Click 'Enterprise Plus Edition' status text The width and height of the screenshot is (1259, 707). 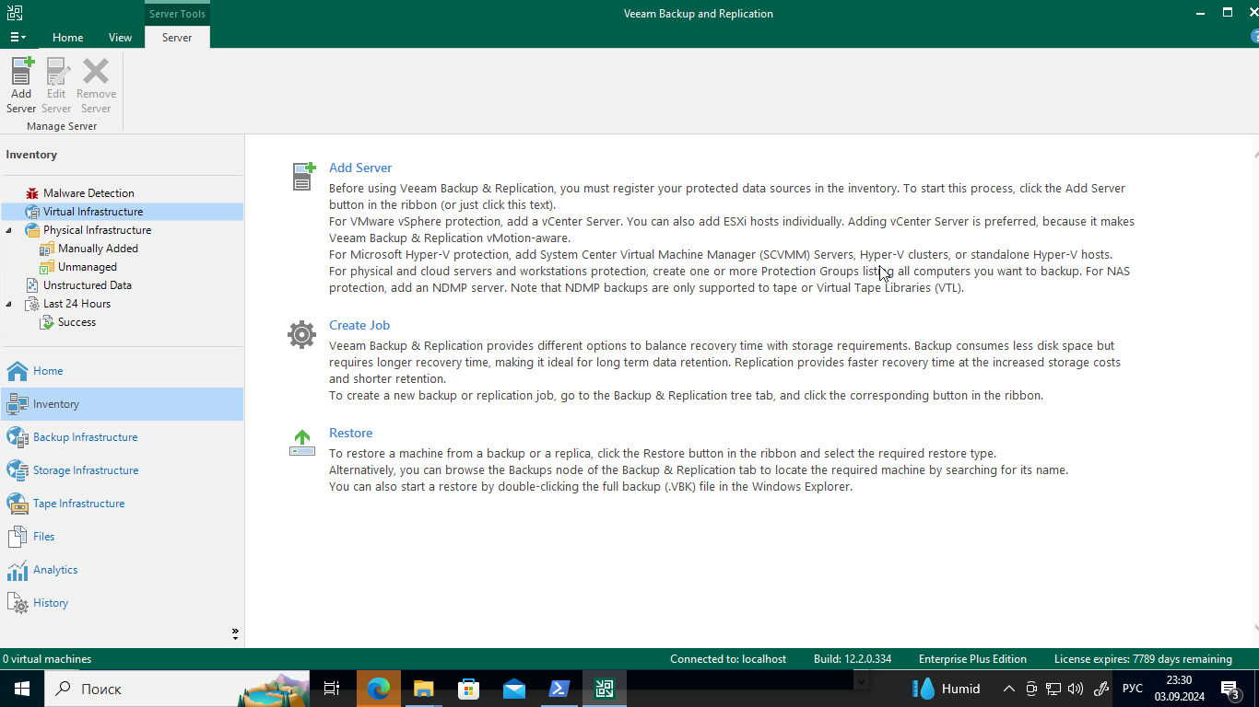(972, 659)
